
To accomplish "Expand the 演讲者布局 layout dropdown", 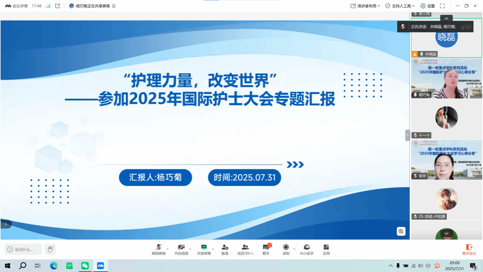I will [365, 6].
